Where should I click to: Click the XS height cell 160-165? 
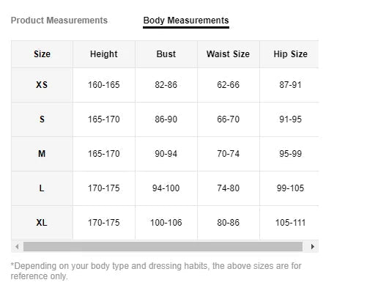[x=104, y=85]
